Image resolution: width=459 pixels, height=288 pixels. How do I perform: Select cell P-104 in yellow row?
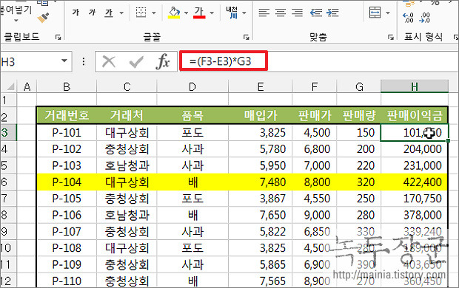coord(67,182)
